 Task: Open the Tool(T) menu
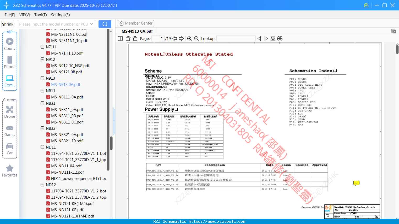click(41, 15)
